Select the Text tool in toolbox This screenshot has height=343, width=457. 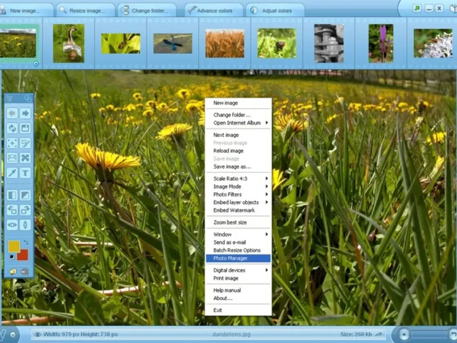click(x=25, y=173)
